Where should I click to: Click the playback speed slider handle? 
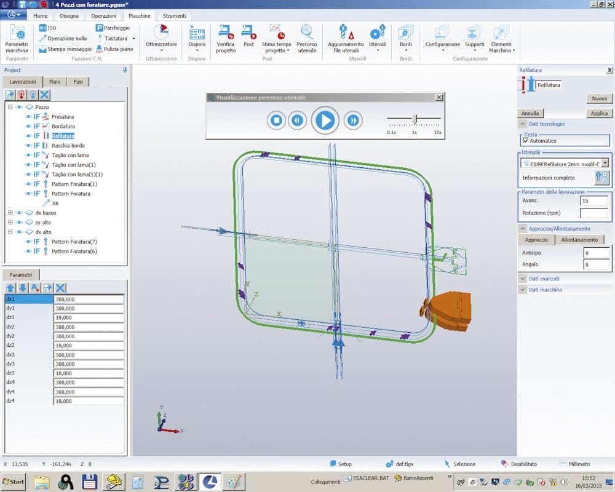tap(415, 118)
